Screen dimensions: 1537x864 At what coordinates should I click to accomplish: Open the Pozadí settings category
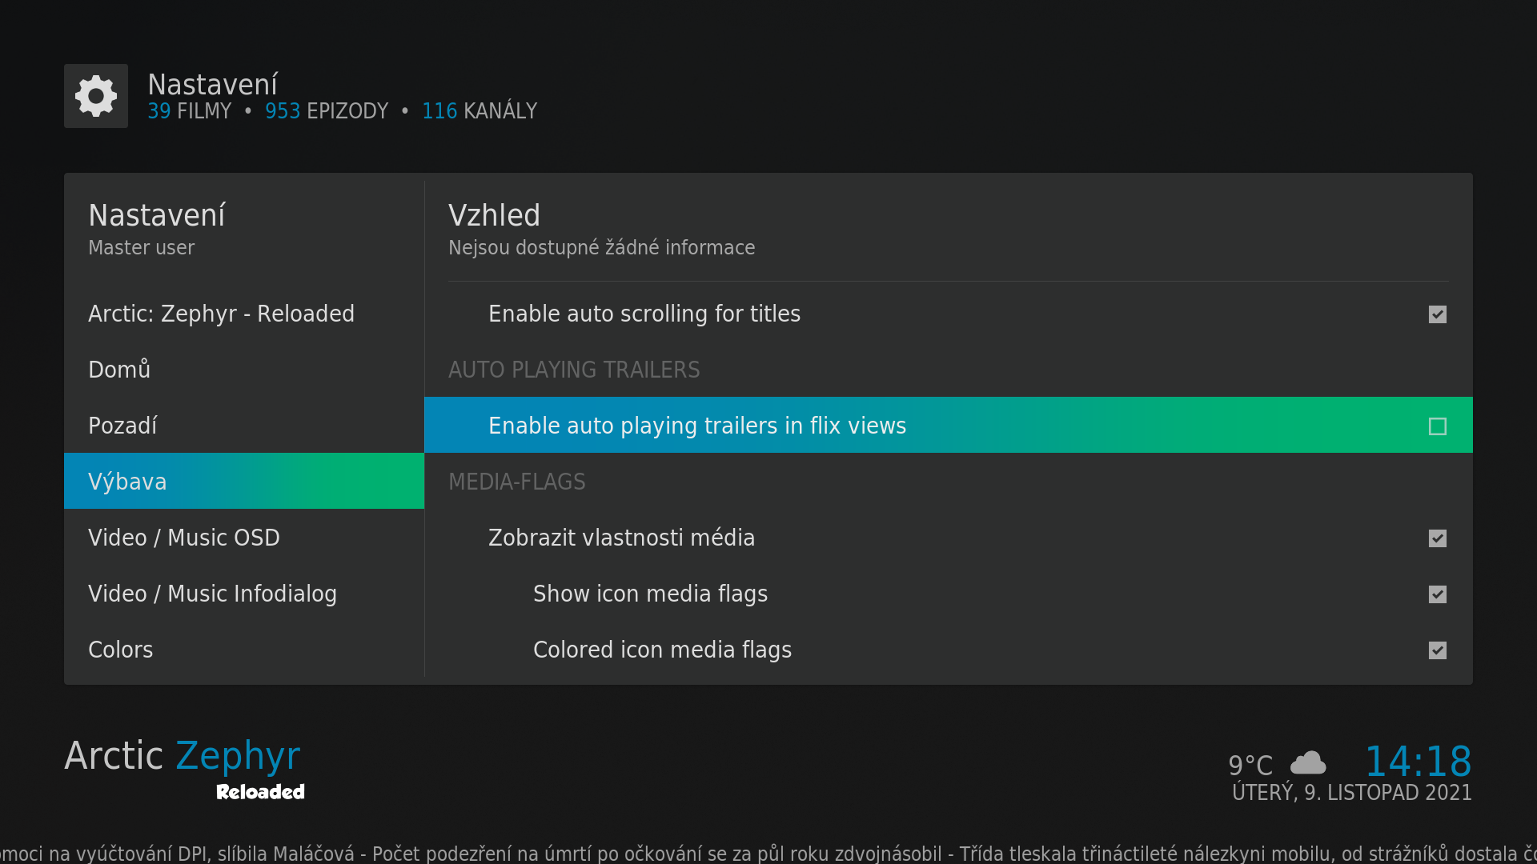(x=122, y=426)
